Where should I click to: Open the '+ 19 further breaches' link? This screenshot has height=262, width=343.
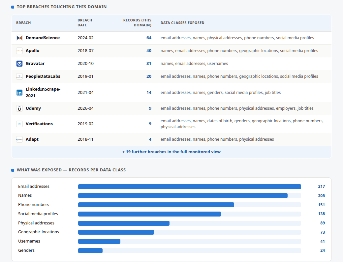(x=171, y=152)
